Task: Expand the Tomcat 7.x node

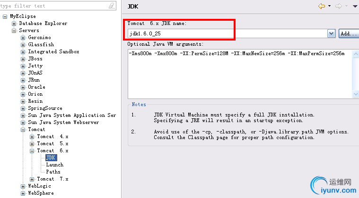Action: coord(32,179)
